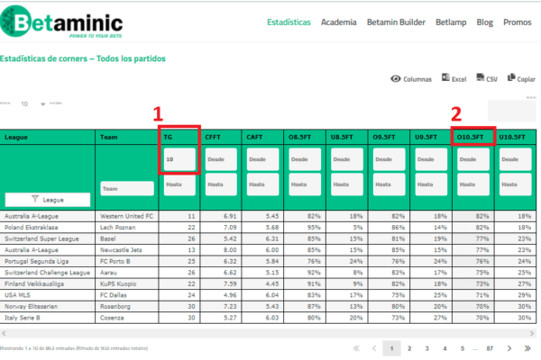
Task: Focus the CFFT Desde field
Action: pyautogui.click(x=221, y=159)
